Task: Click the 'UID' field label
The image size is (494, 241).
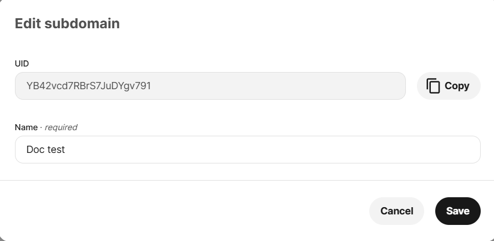Action: point(22,64)
